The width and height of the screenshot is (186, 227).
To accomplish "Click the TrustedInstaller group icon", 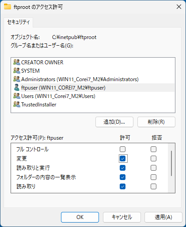I will pos(17,104).
